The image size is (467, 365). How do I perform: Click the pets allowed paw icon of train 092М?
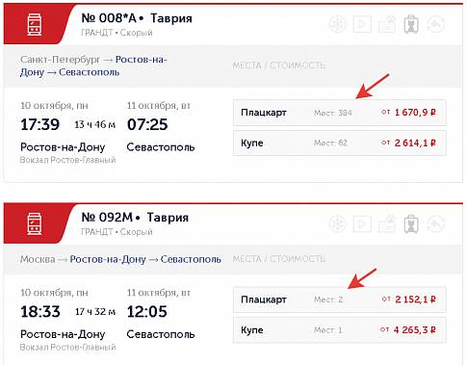(x=387, y=223)
